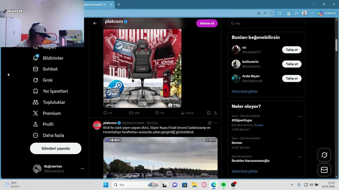Open the Kupayı topic link
Viewport: 339px width, 190px height.
[x=259, y=125]
